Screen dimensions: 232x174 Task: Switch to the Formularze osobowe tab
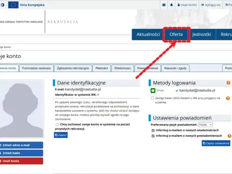36,68
